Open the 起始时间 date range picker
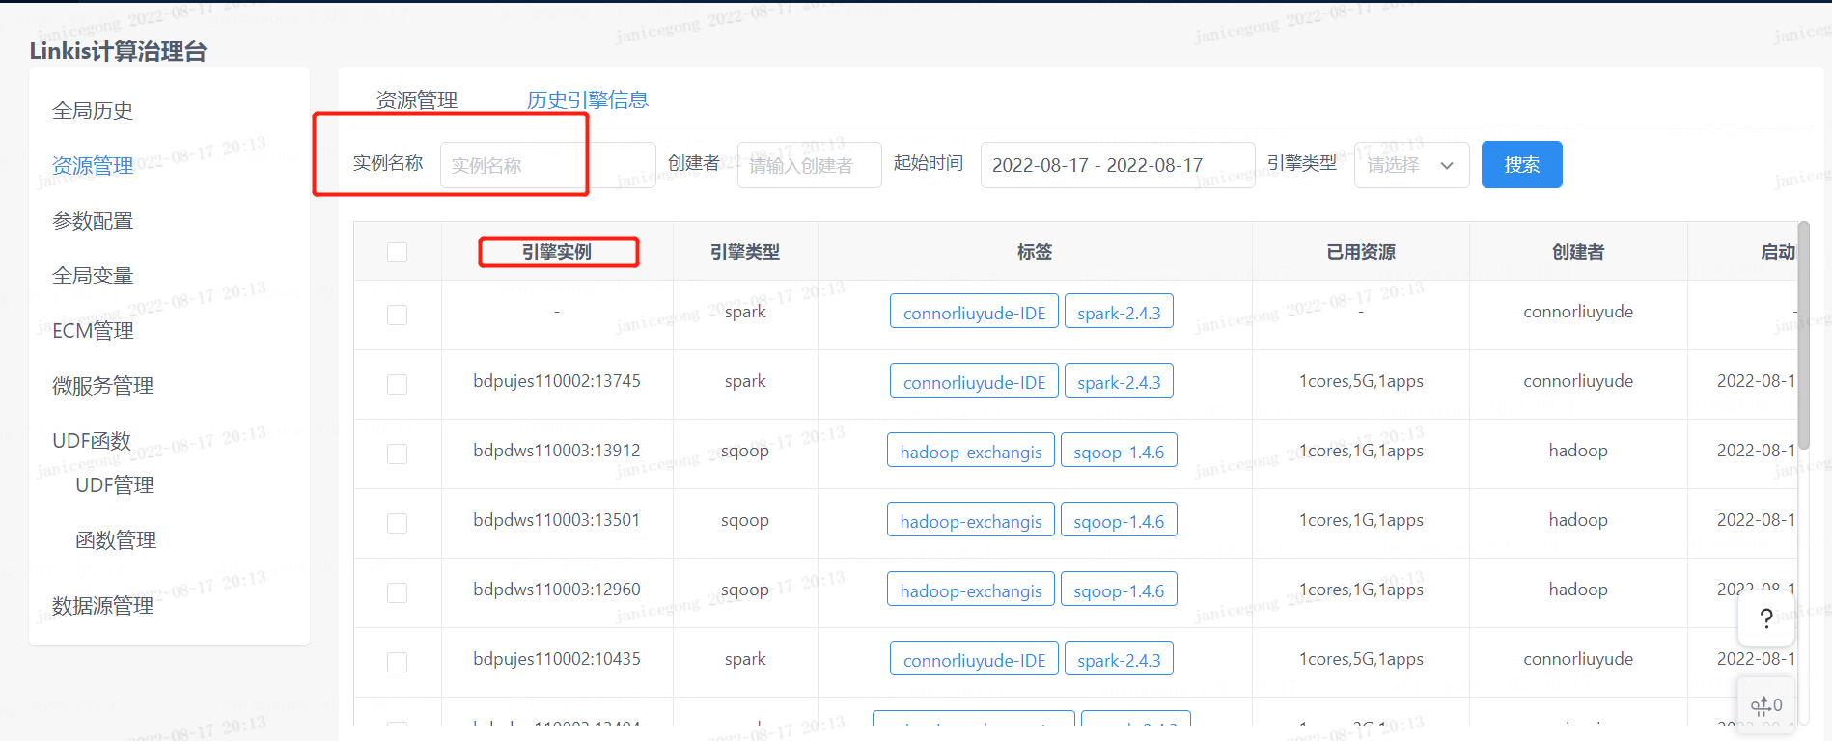 coord(1117,165)
